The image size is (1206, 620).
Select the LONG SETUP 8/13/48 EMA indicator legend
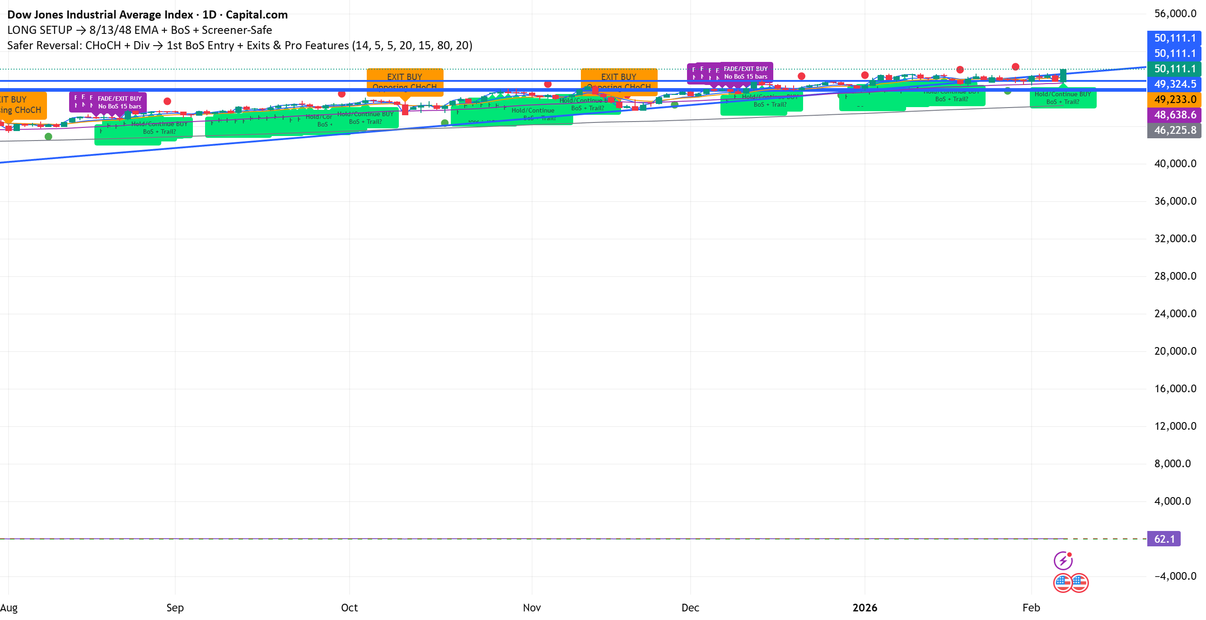[x=140, y=30]
